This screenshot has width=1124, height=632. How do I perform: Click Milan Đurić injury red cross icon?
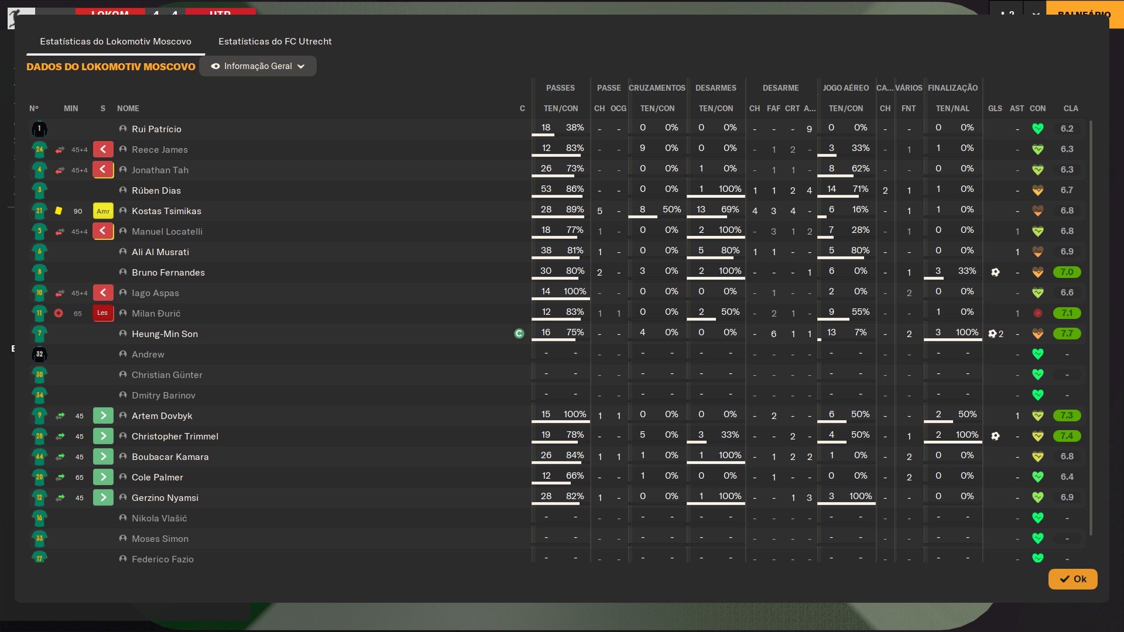coord(59,313)
